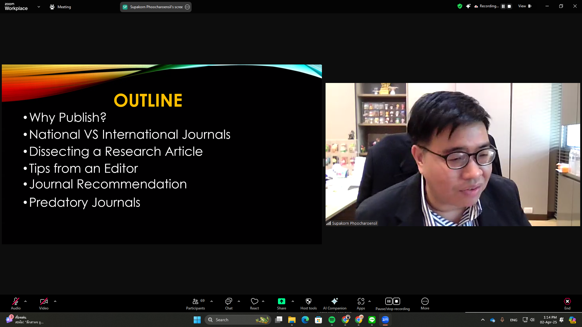Expand video options chevron beside Video

point(55,302)
